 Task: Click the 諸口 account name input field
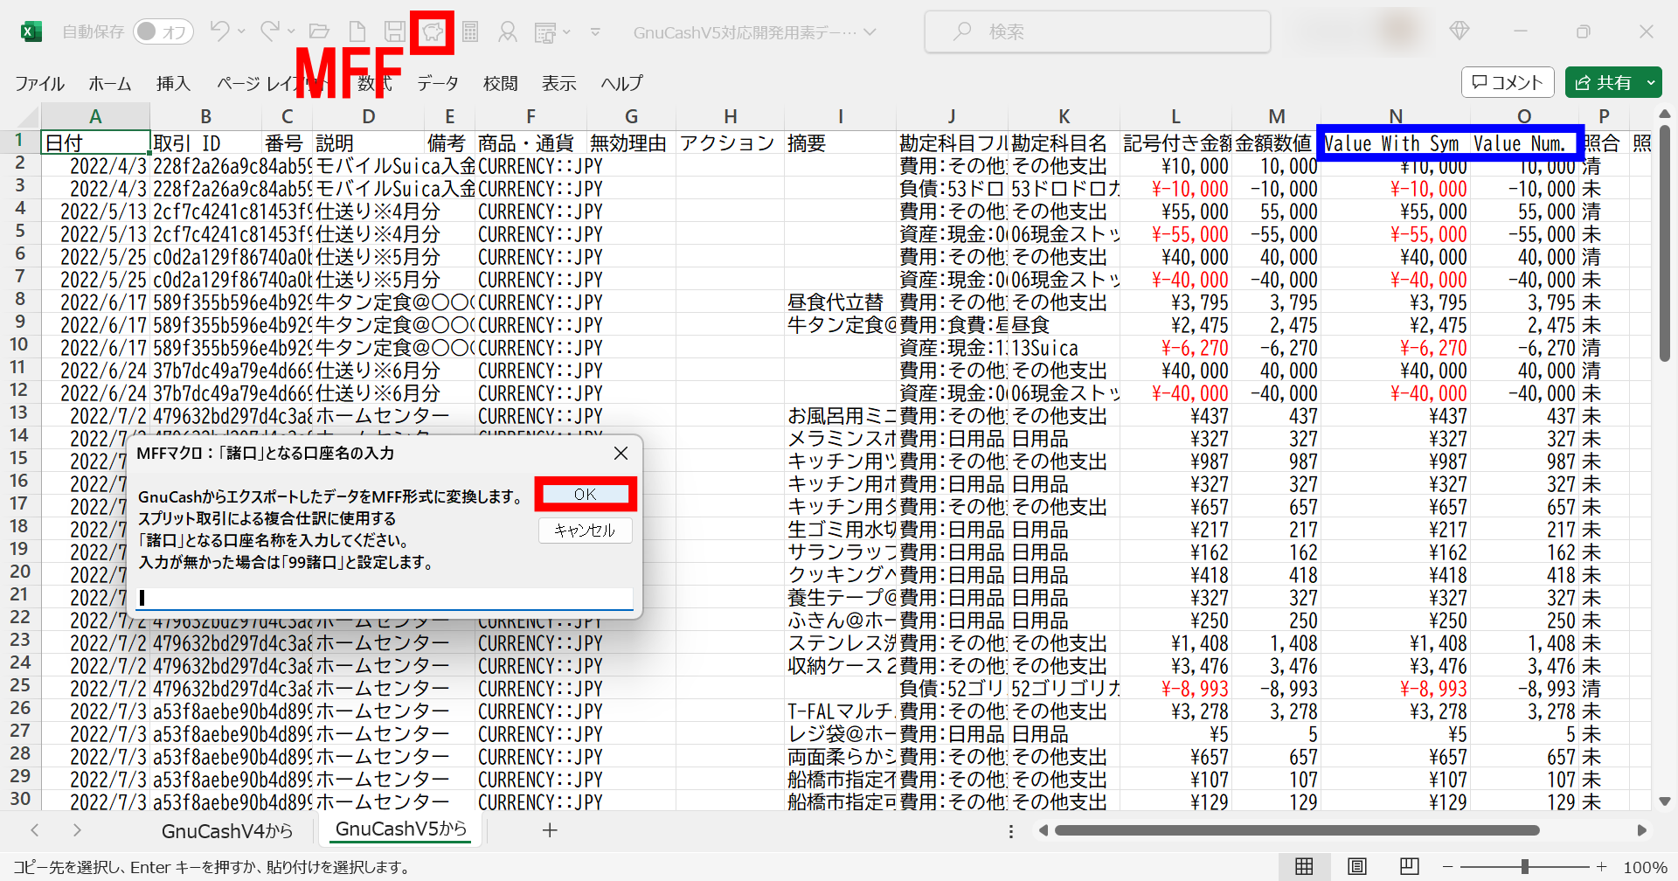[385, 598]
